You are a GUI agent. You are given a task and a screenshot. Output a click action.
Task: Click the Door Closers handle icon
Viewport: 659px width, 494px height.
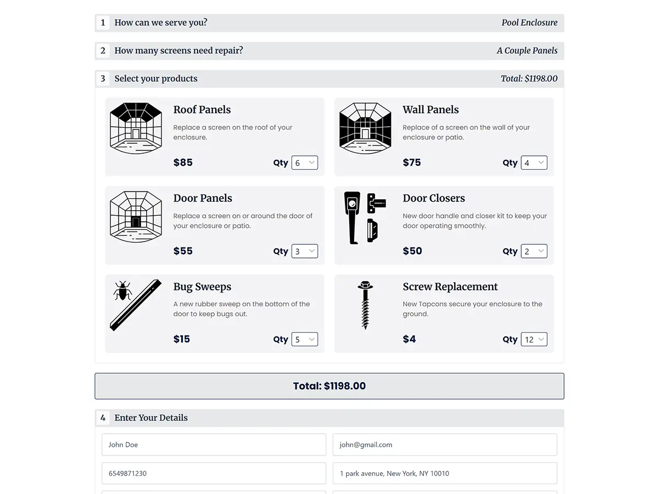tap(365, 217)
